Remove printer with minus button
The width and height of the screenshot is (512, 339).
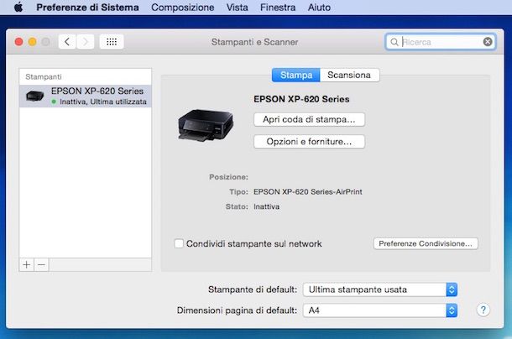41,264
